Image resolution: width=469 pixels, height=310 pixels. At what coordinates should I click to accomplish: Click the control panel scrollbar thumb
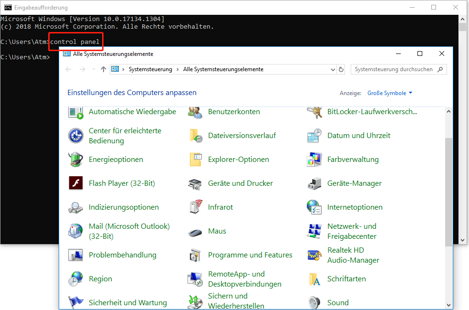pyautogui.click(x=448, y=192)
